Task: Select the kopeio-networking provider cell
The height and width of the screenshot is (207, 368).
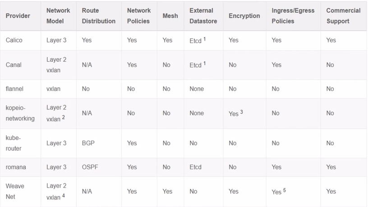Action: coord(20,113)
